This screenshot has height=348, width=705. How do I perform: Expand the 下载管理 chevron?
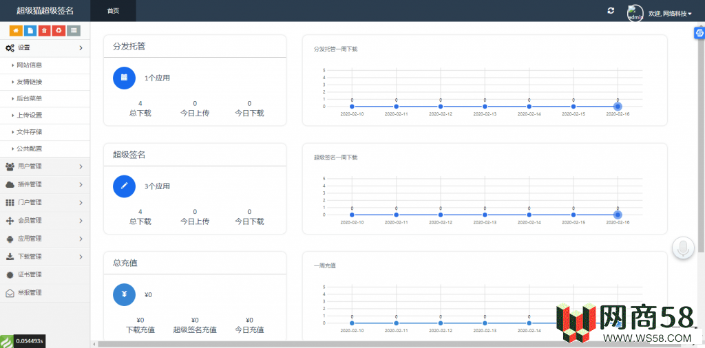(x=81, y=257)
